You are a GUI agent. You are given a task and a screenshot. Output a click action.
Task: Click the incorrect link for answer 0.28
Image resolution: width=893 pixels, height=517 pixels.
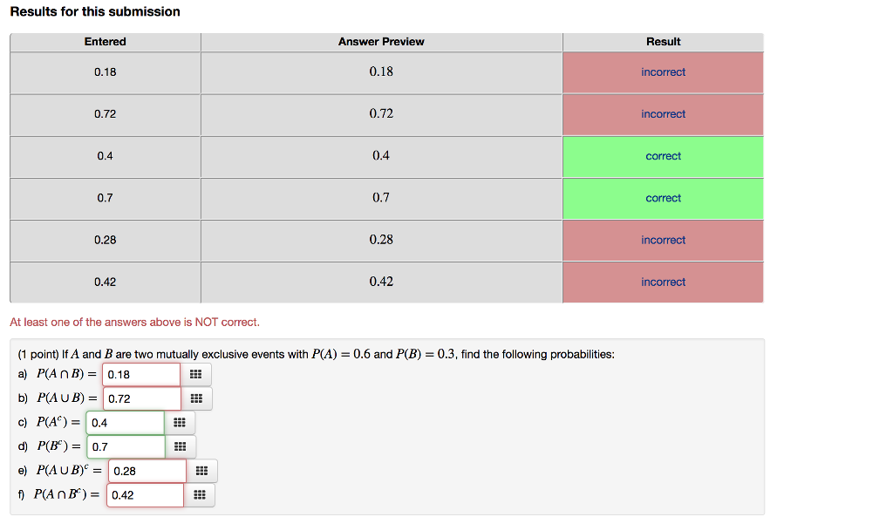663,240
